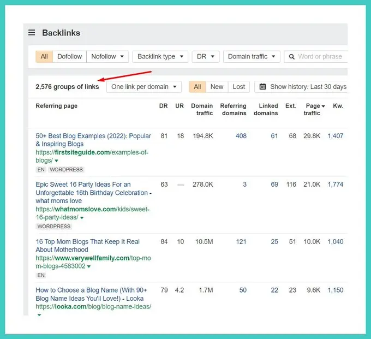Click the magnifier icon in search box
This screenshot has height=339, width=371.
291,56
